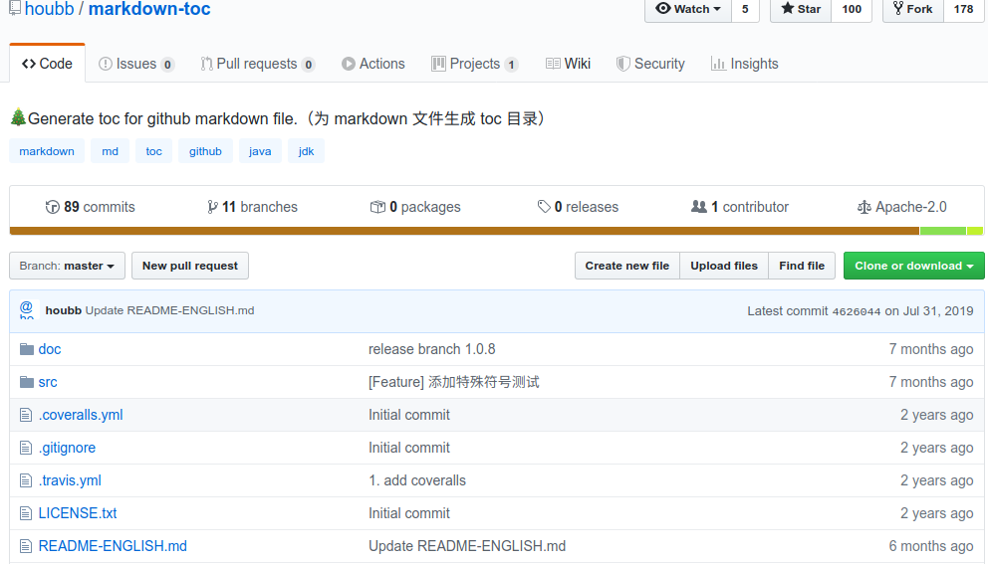
Task: Click the md topic tag
Action: [x=111, y=151]
